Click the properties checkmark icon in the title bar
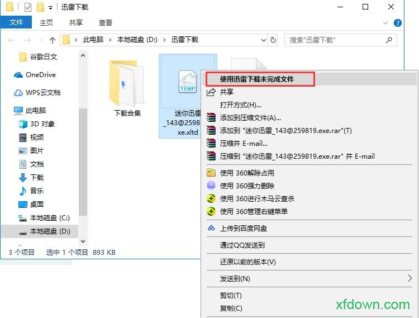419x318 pixels. 28,7
